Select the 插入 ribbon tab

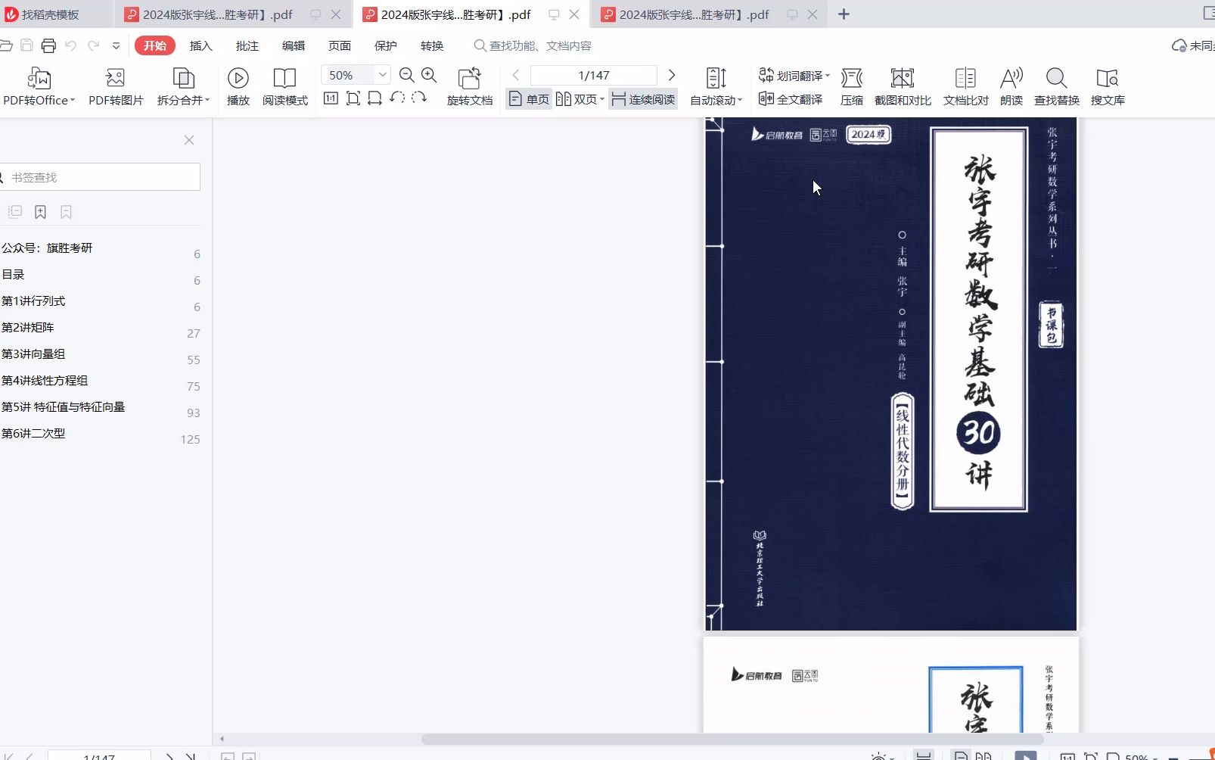201,45
